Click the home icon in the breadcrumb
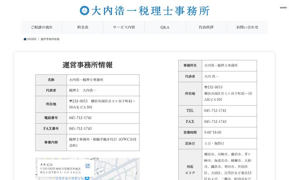 tap(25, 39)
